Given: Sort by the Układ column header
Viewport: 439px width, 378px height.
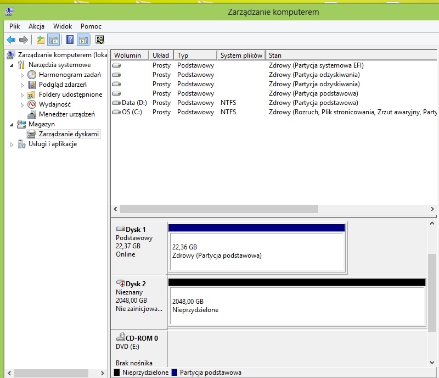Looking at the screenshot, I should (161, 55).
